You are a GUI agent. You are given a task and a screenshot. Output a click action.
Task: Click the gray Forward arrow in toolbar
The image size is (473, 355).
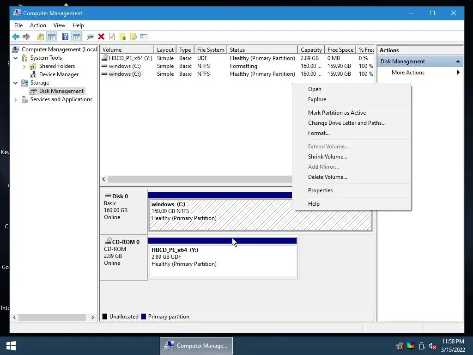pos(26,37)
